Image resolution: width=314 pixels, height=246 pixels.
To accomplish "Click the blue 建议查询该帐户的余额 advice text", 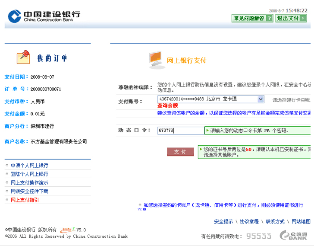I will click(x=234, y=113).
